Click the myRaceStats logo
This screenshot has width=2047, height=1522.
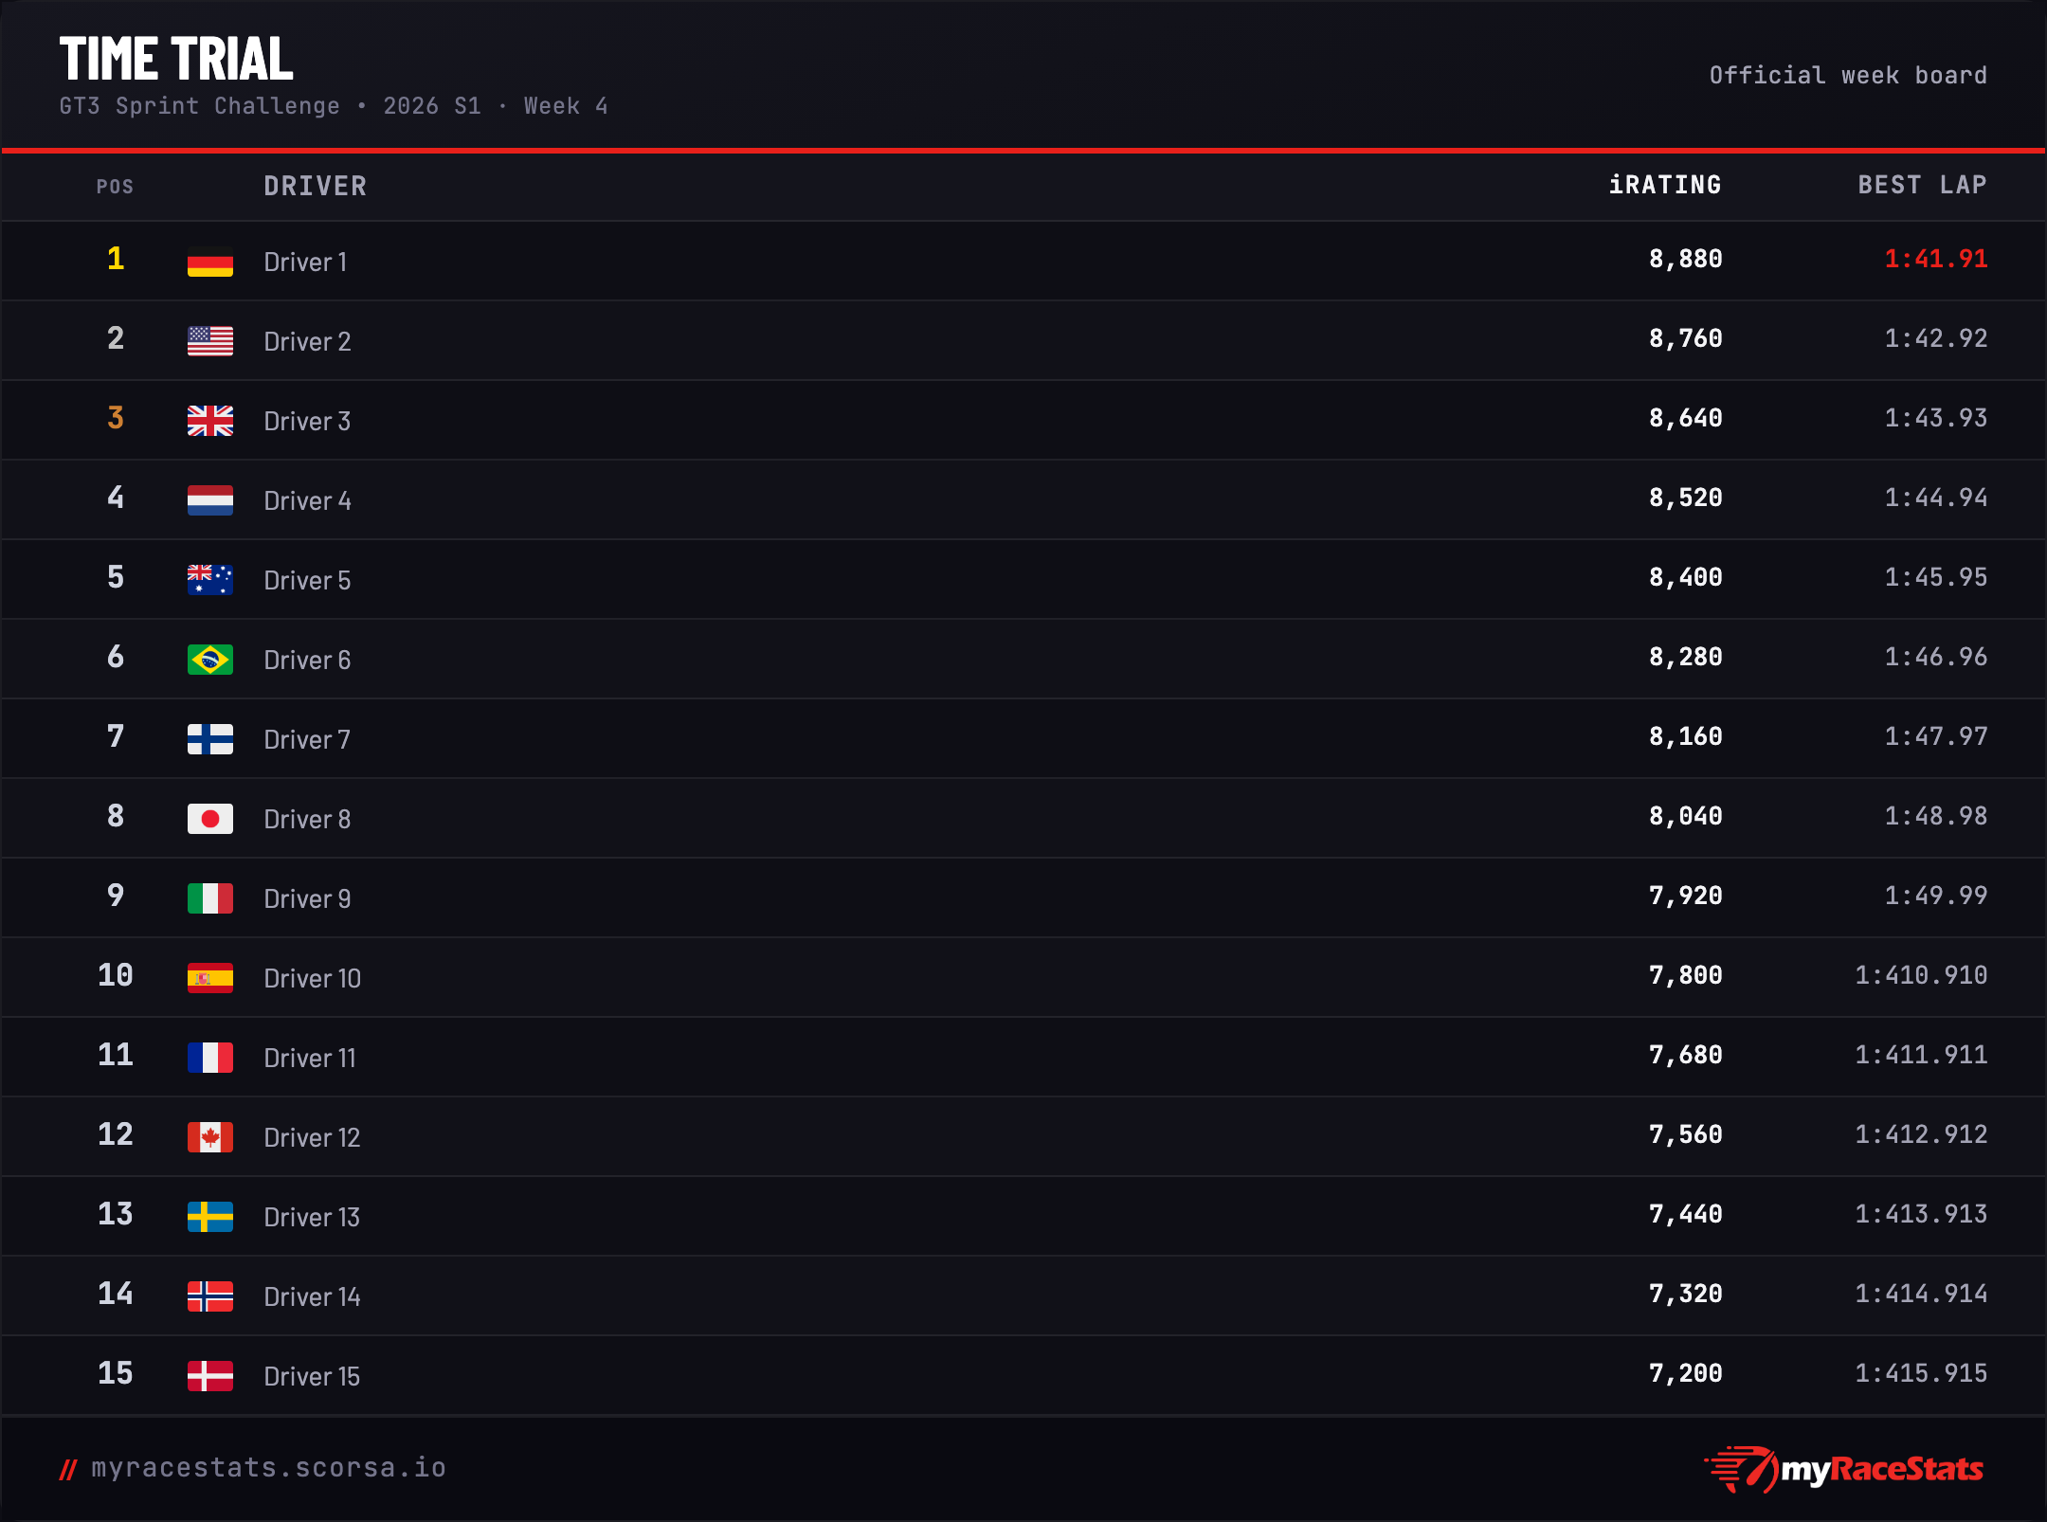tap(1844, 1469)
